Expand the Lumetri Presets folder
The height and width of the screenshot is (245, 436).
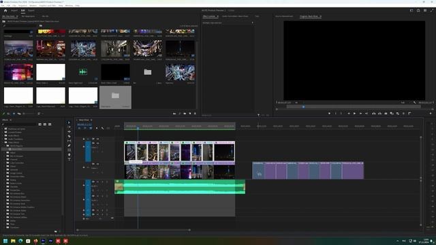[3, 132]
